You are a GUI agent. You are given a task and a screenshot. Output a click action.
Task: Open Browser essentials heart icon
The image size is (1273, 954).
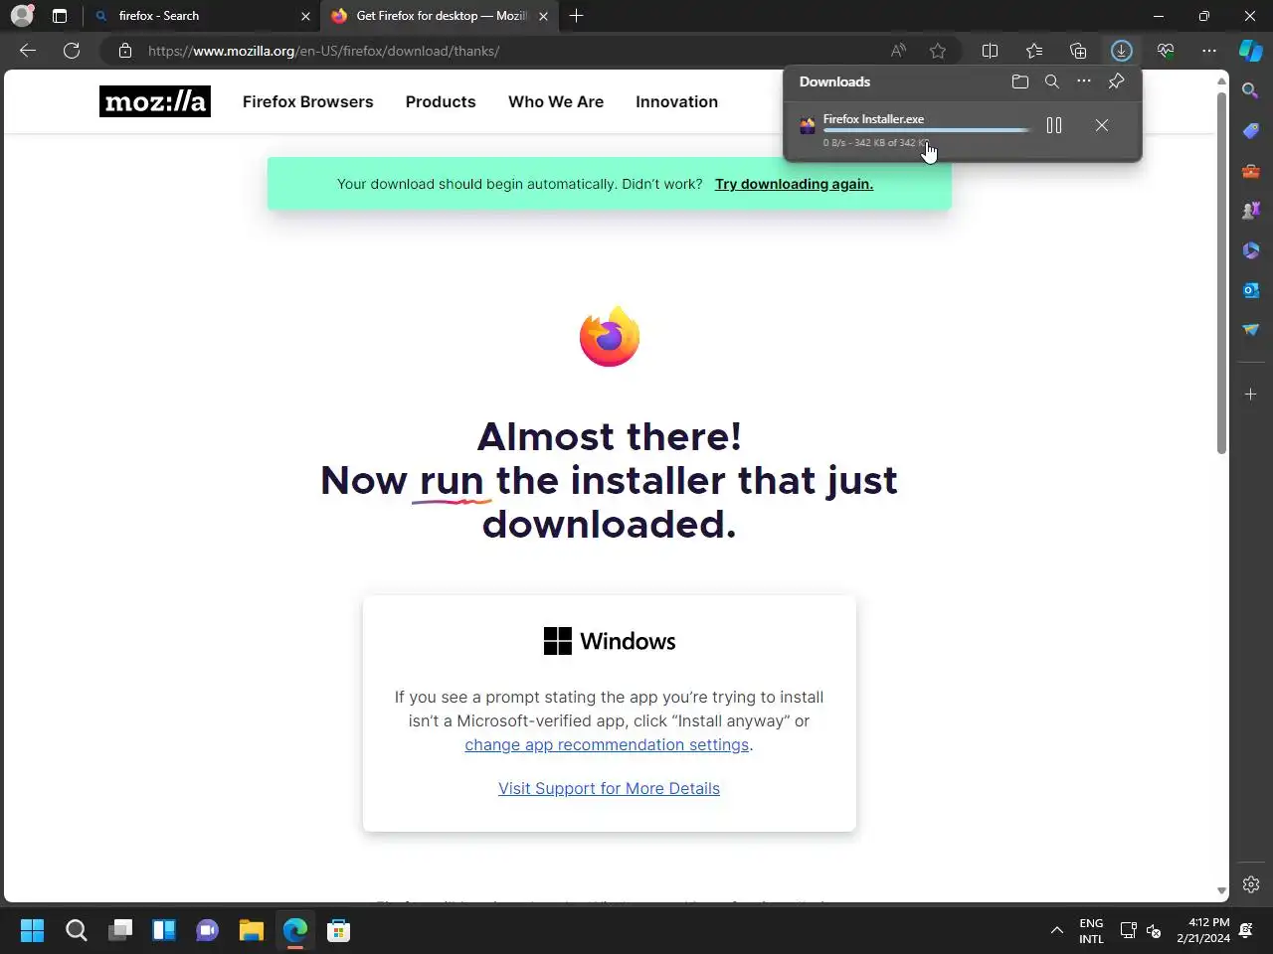1166,51
